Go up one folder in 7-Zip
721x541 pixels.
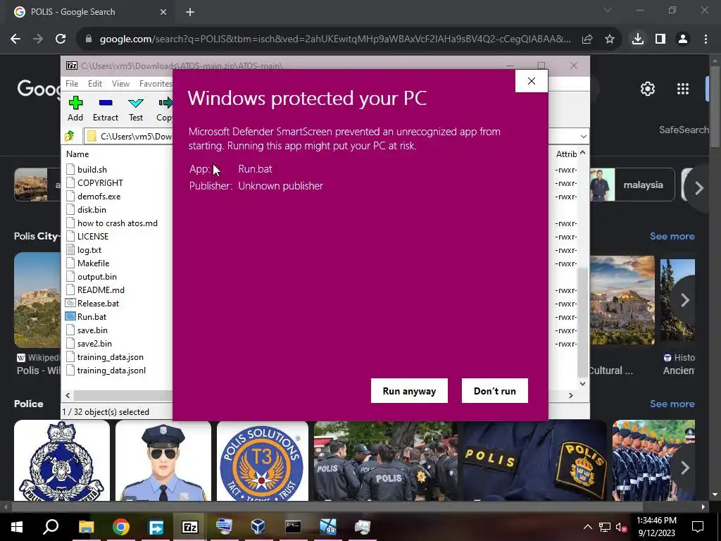(x=70, y=136)
